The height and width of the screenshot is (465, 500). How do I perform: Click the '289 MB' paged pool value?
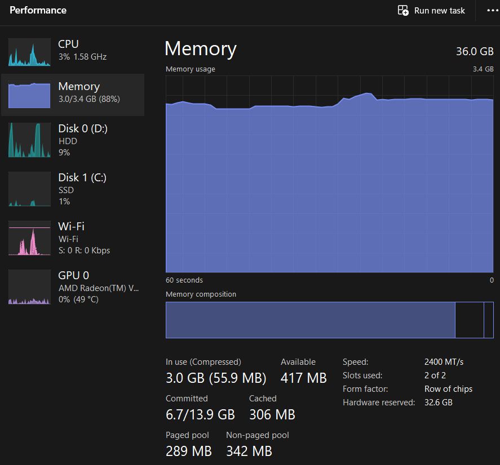tap(189, 451)
